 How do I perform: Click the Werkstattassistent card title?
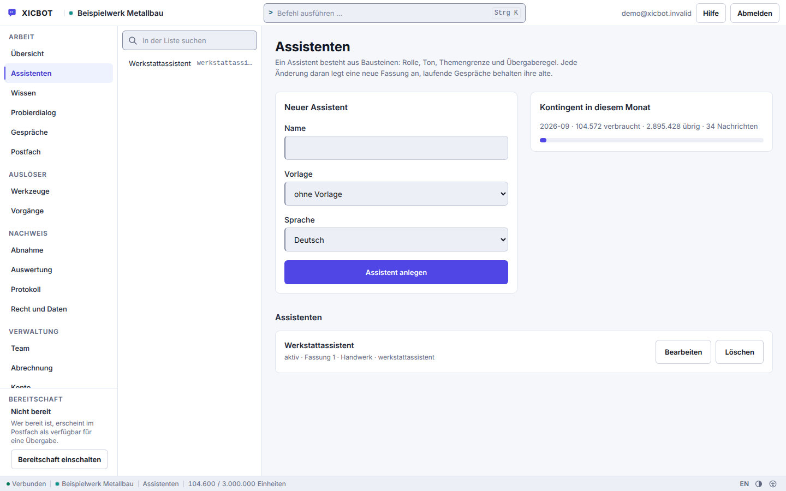click(x=319, y=345)
